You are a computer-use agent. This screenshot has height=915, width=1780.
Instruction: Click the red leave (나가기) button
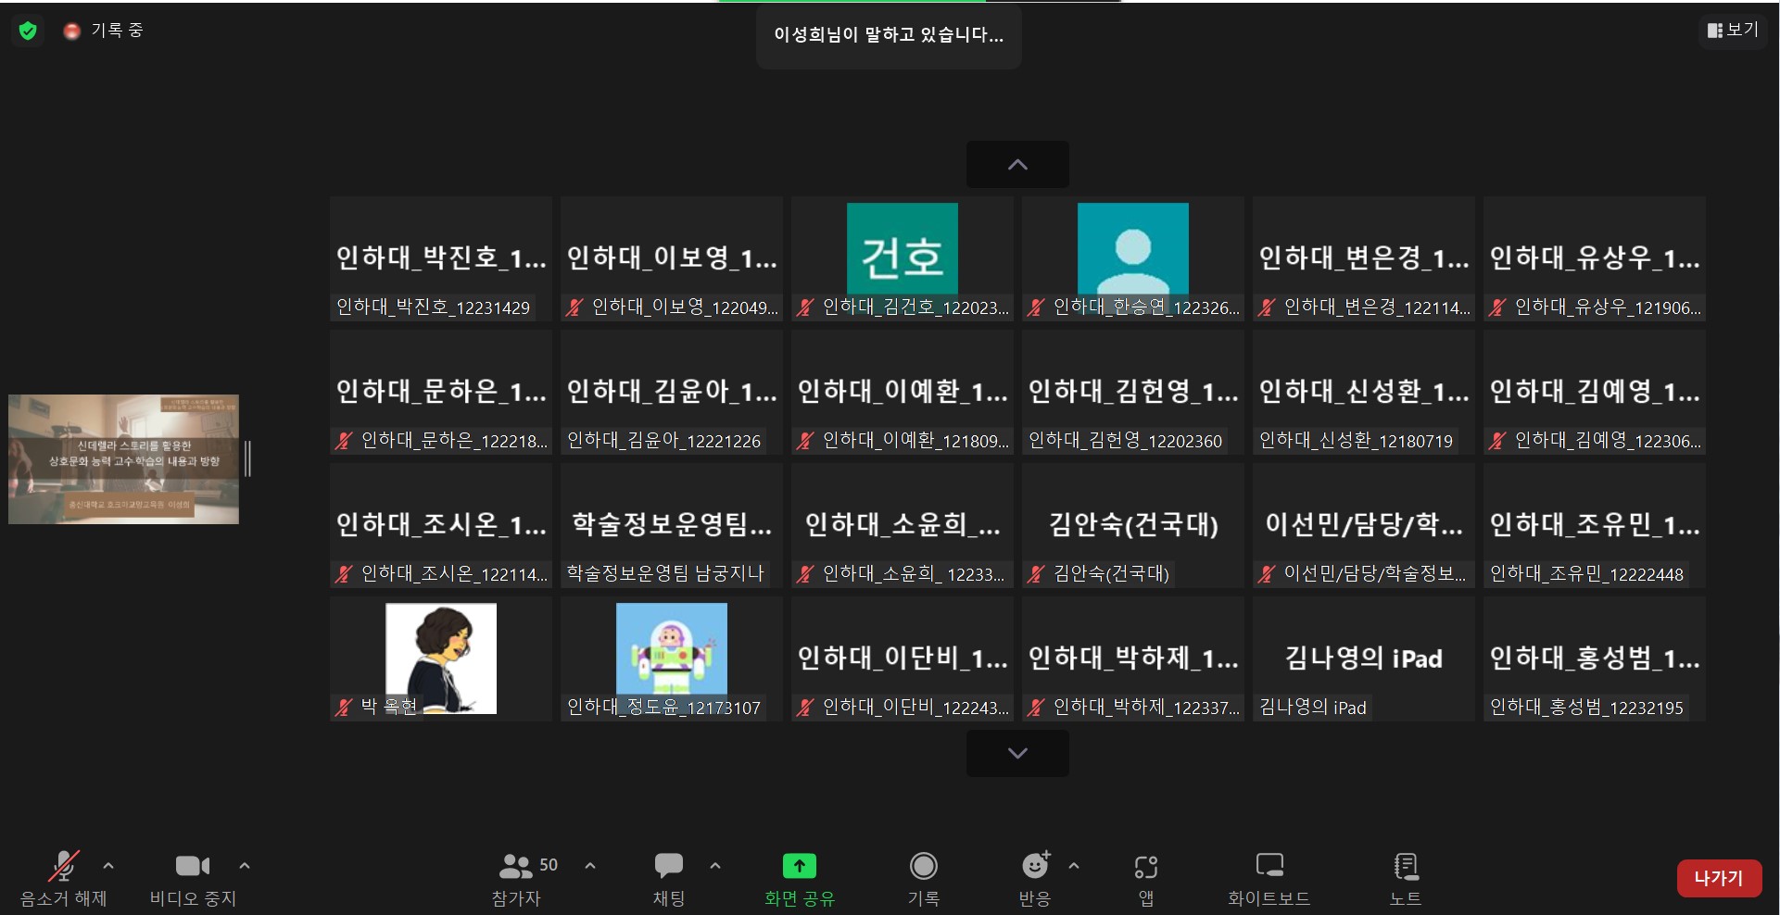[x=1718, y=878]
